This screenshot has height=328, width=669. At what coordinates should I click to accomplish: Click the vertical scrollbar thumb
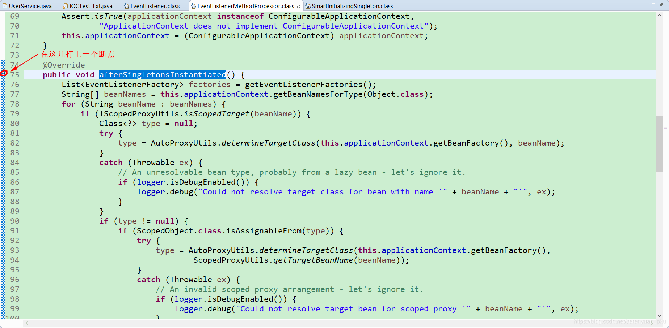[659, 143]
